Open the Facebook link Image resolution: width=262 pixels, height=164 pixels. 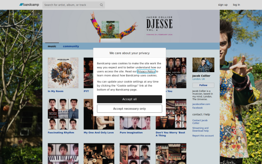[x=197, y=108]
